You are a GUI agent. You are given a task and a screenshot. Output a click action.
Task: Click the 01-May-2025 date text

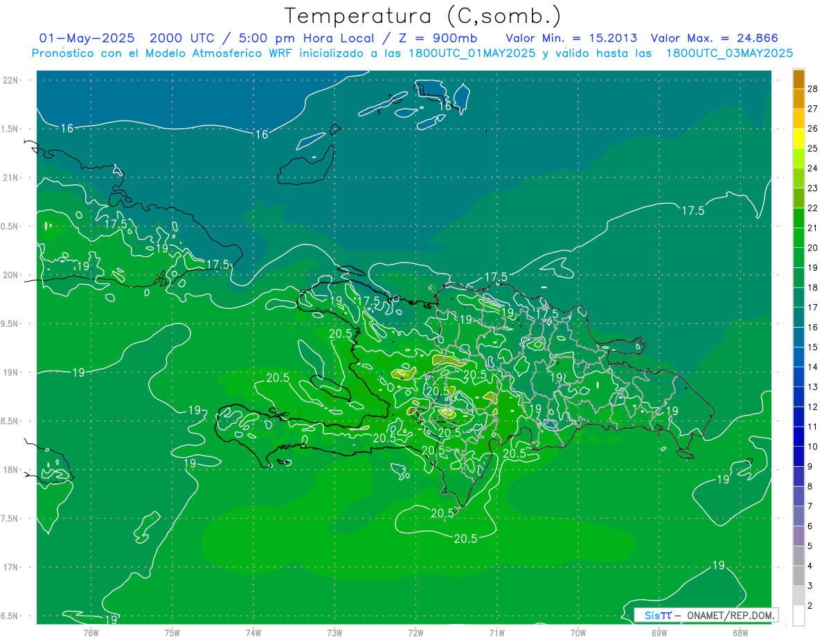point(87,38)
